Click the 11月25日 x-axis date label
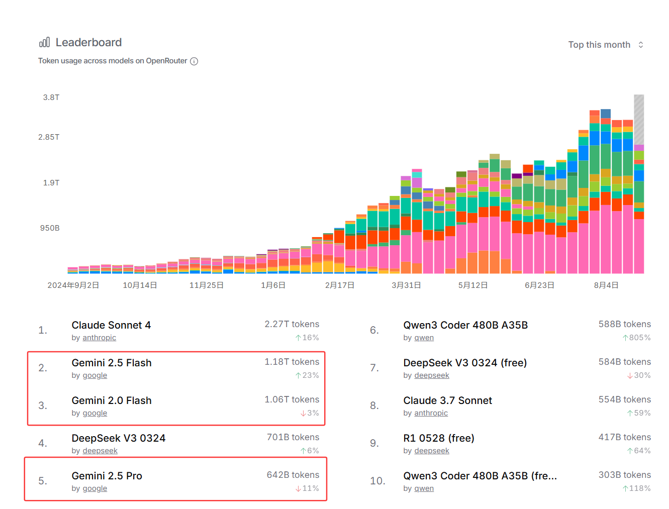 [207, 285]
